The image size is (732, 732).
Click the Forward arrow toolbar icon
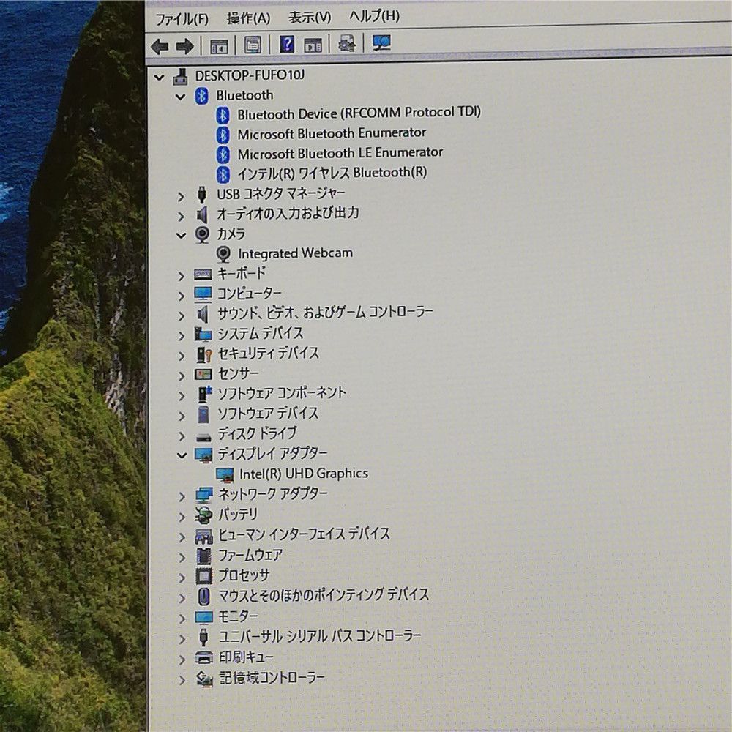pos(185,46)
